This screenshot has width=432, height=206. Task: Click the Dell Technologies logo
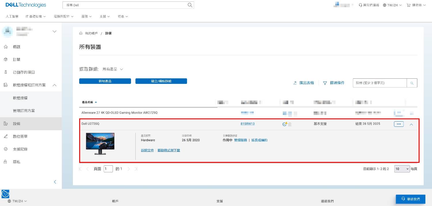click(x=26, y=5)
